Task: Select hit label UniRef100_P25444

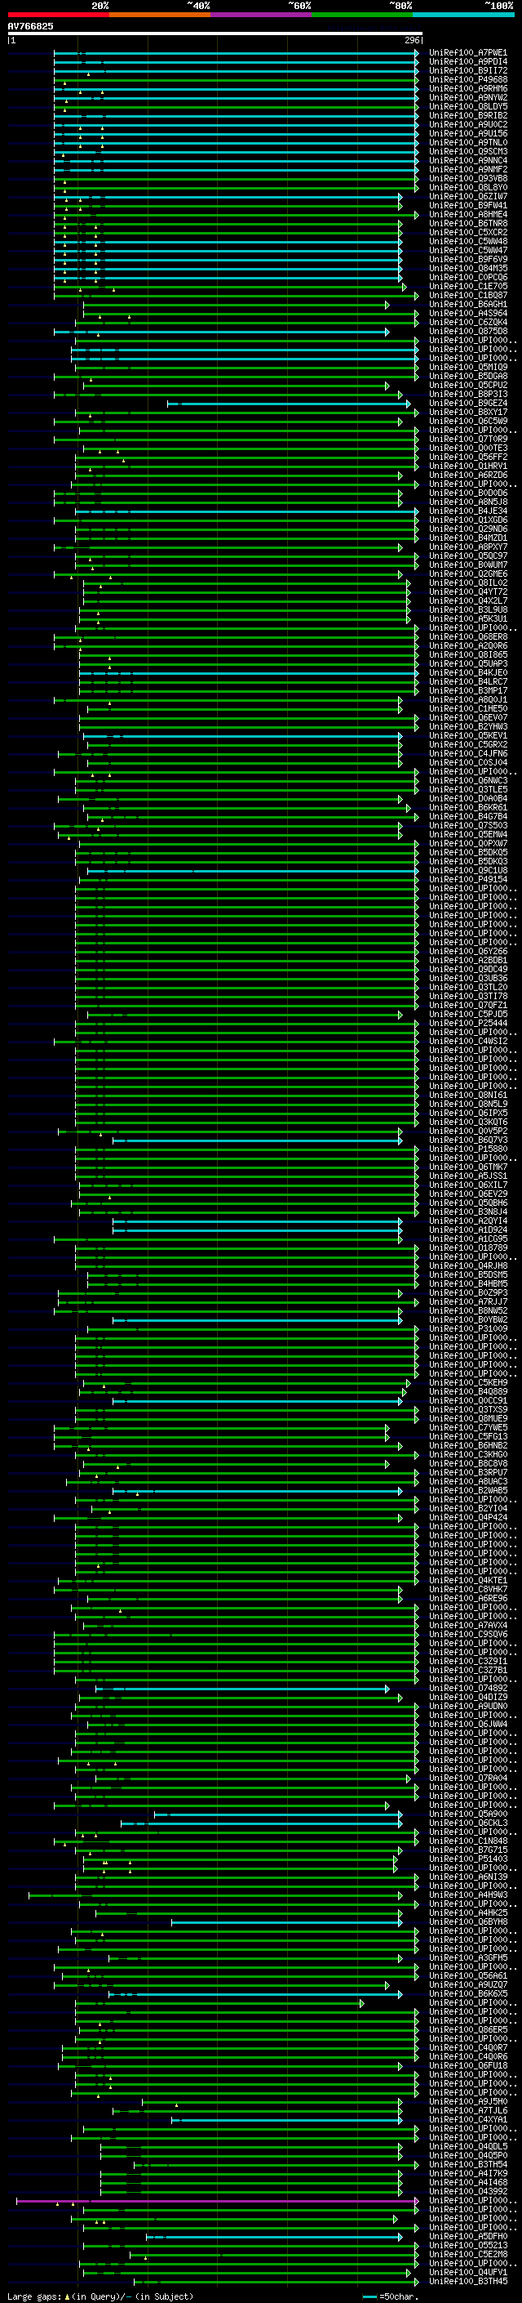Action: (x=467, y=1023)
